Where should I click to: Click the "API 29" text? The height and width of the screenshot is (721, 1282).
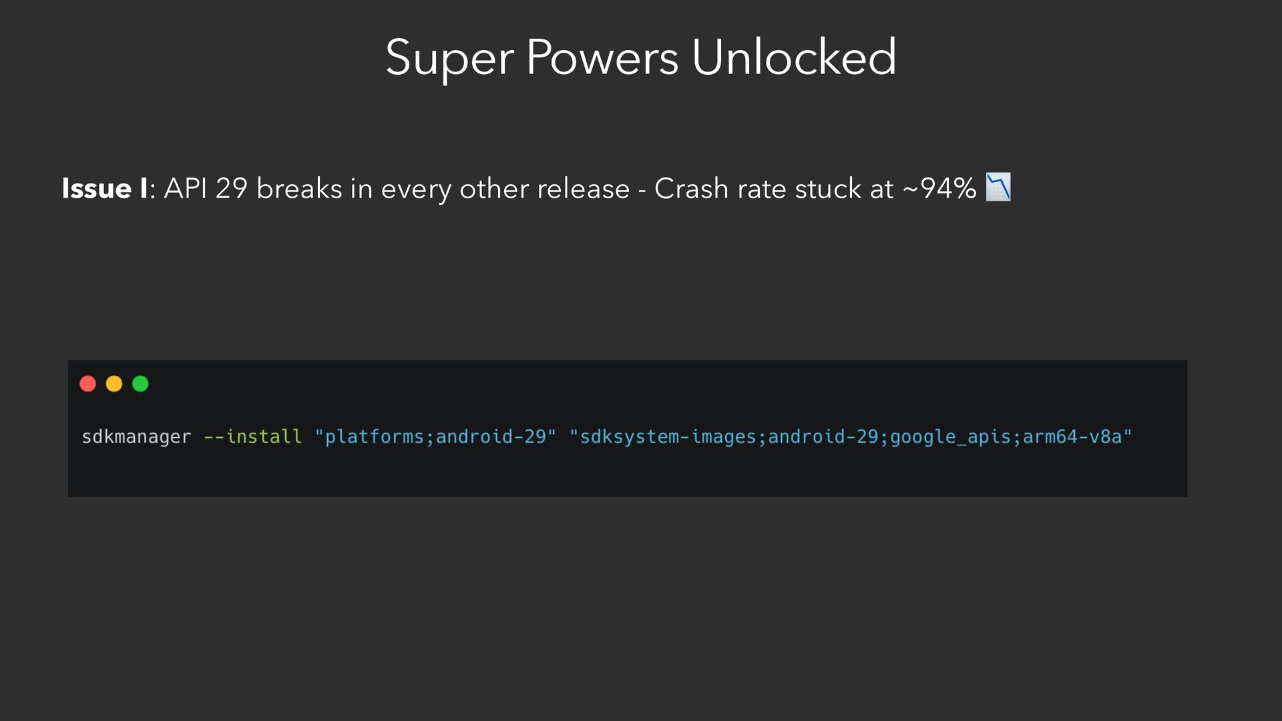pyautogui.click(x=206, y=189)
